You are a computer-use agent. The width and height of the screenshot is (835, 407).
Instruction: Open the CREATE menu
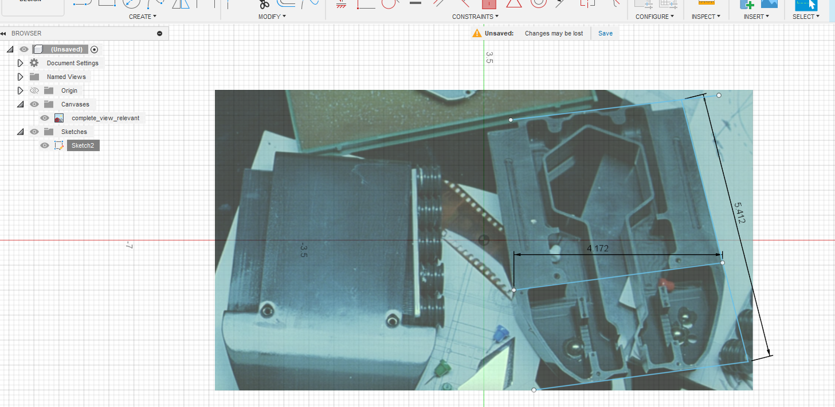[143, 17]
